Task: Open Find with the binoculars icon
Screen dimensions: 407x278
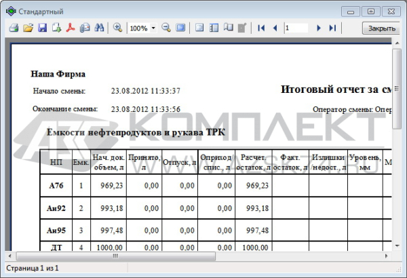Action: click(x=99, y=28)
